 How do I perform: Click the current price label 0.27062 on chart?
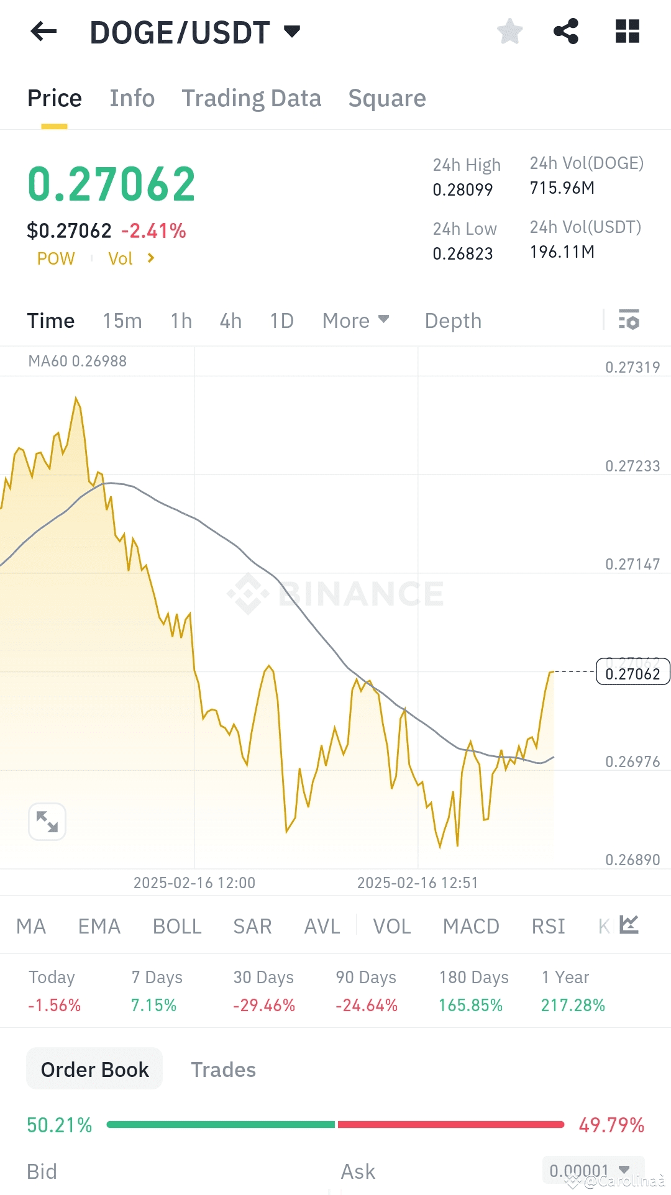coord(632,672)
